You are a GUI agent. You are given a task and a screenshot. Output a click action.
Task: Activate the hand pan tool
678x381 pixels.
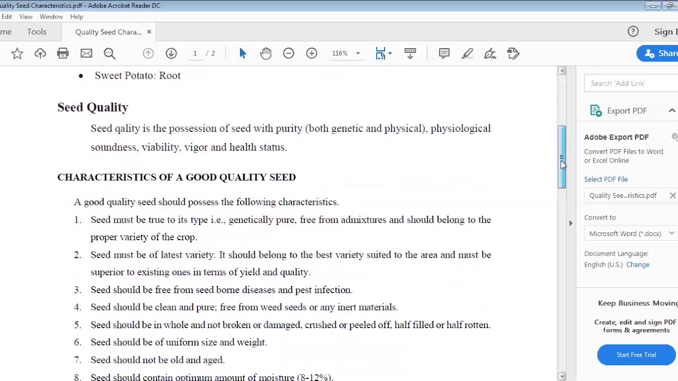point(266,53)
